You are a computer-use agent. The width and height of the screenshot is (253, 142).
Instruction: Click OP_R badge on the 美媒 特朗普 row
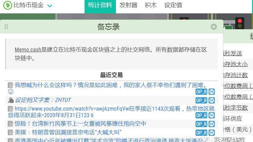point(201,132)
